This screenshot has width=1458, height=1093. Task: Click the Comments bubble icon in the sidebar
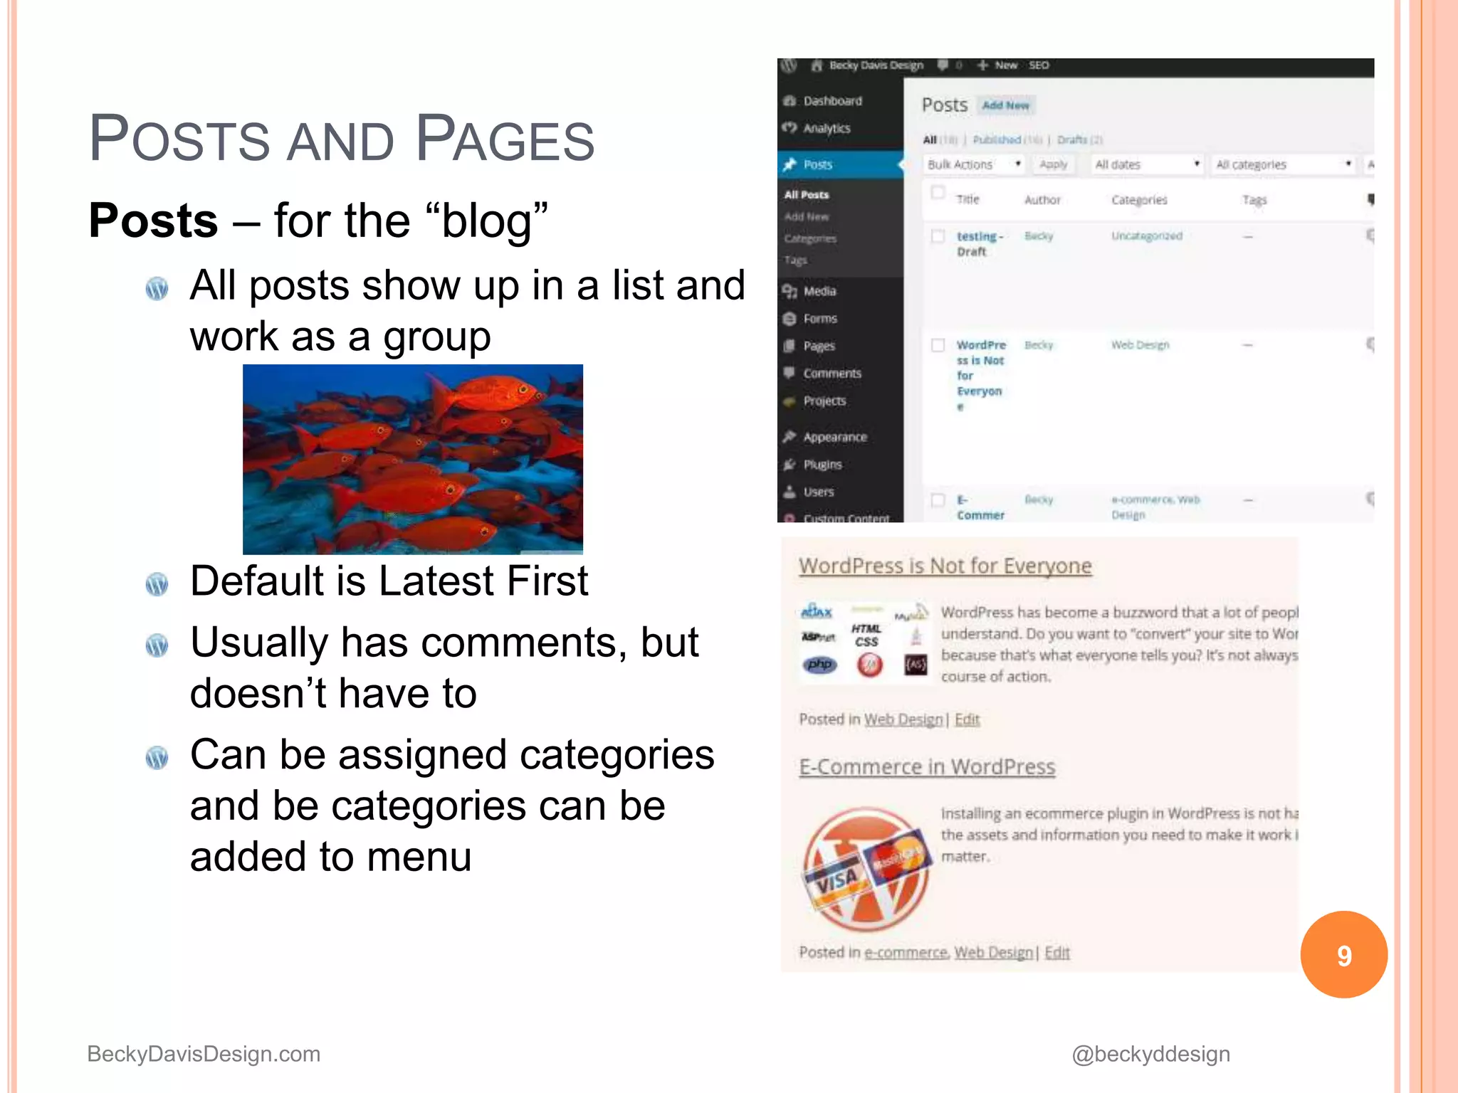(x=789, y=373)
